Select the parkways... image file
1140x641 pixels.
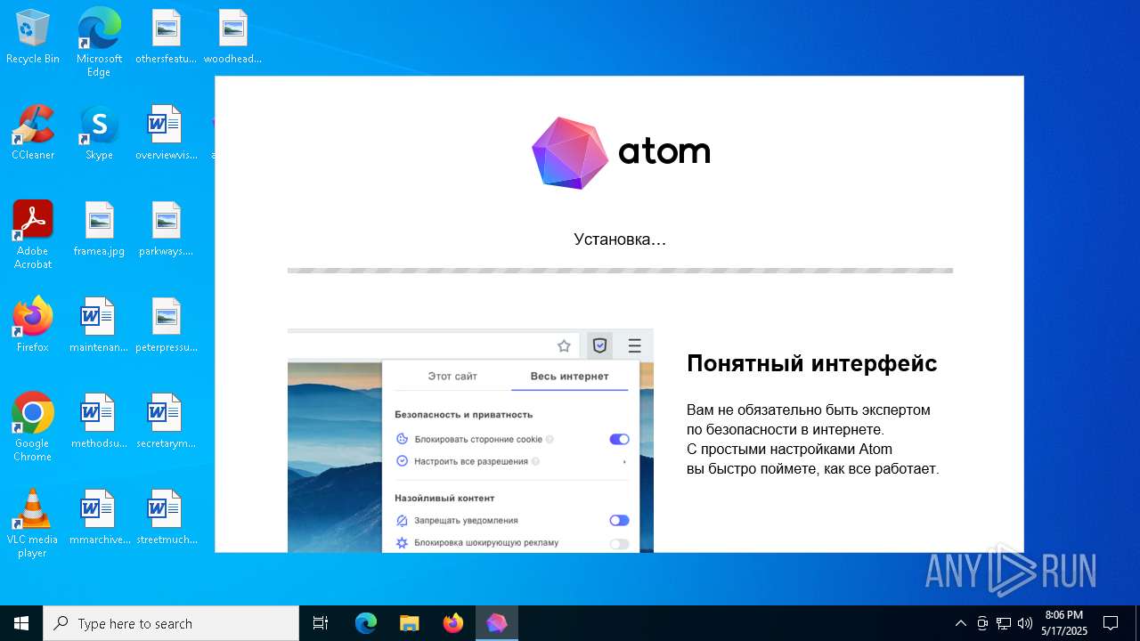point(166,230)
